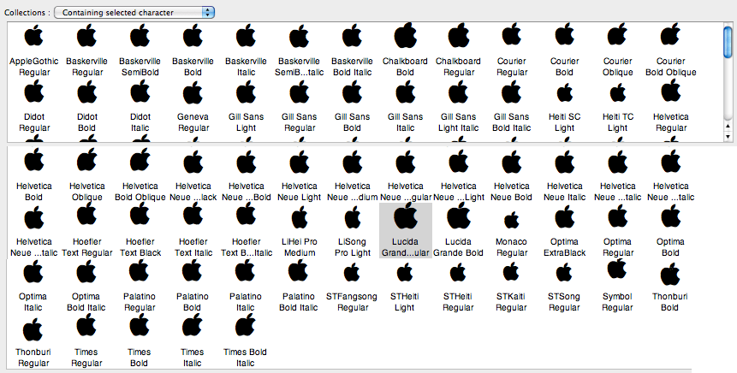Select the Chalkboard Bold Apple glyph
This screenshot has height=373, width=737.
[x=405, y=35]
